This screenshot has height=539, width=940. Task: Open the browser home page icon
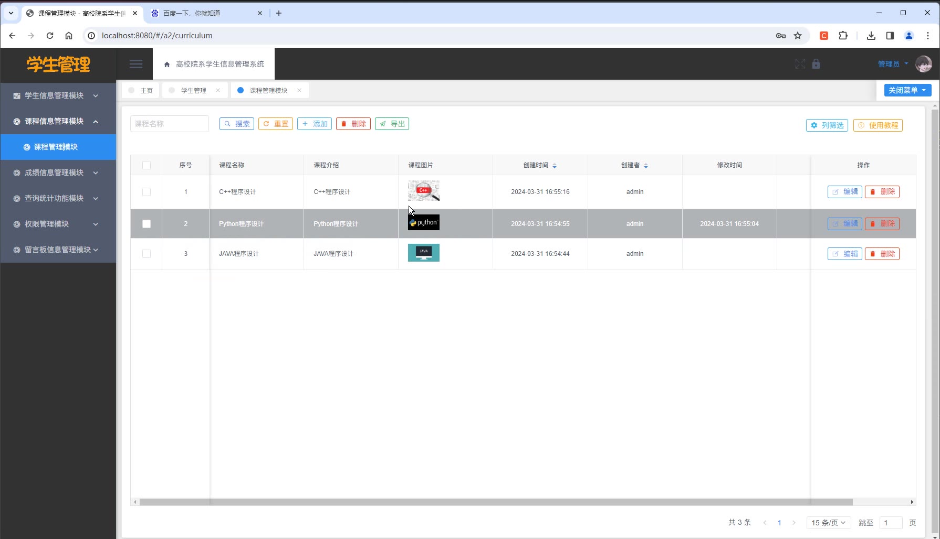69,36
